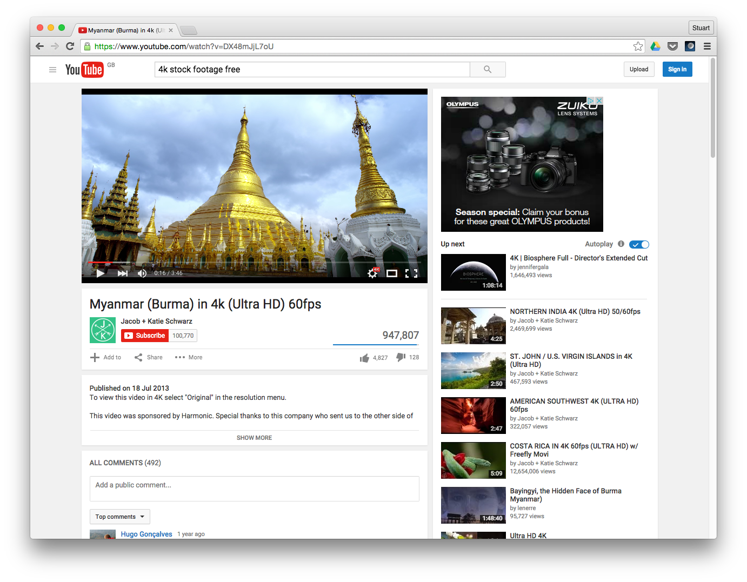Subscribe to Jacob + Katie Schwarz
This screenshot has height=582, width=747.
[144, 336]
